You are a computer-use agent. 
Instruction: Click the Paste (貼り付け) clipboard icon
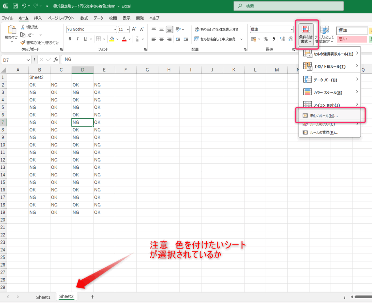click(11, 31)
